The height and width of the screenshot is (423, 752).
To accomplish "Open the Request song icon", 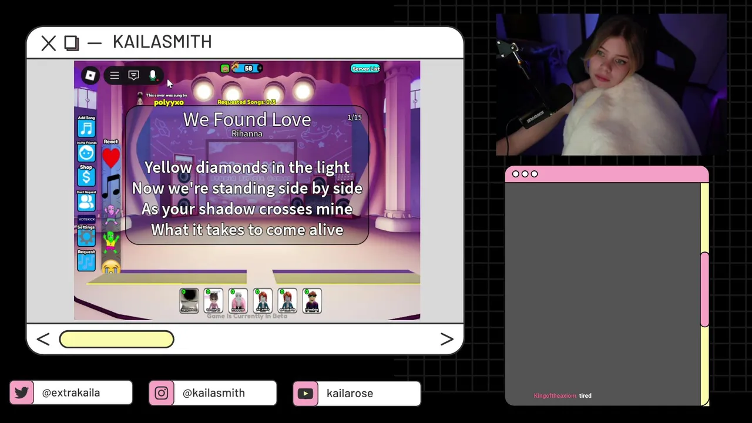I will (x=86, y=263).
